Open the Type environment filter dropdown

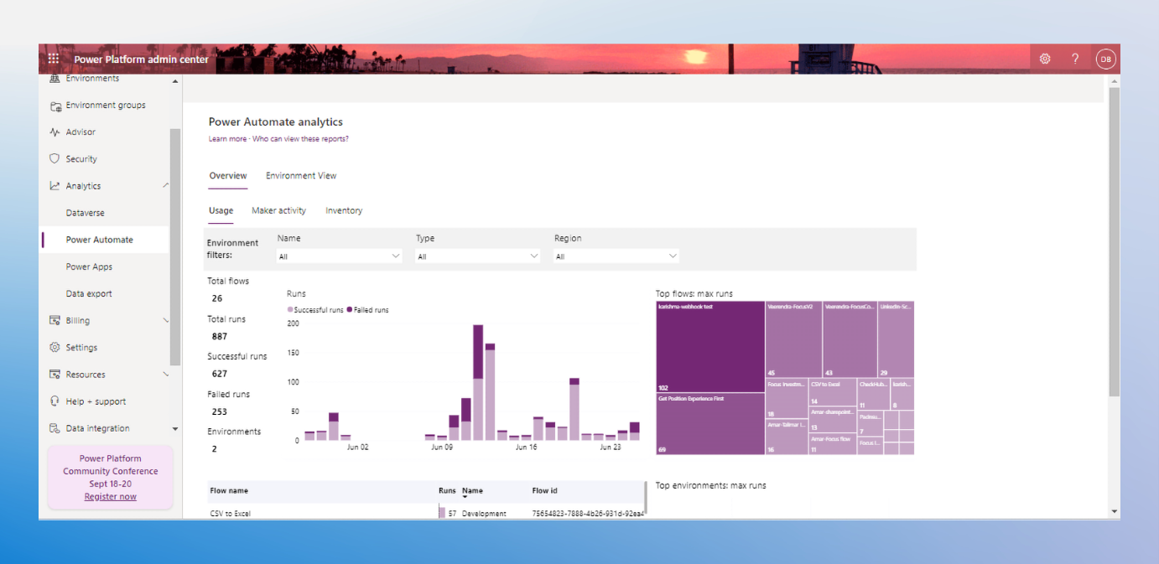pos(477,256)
